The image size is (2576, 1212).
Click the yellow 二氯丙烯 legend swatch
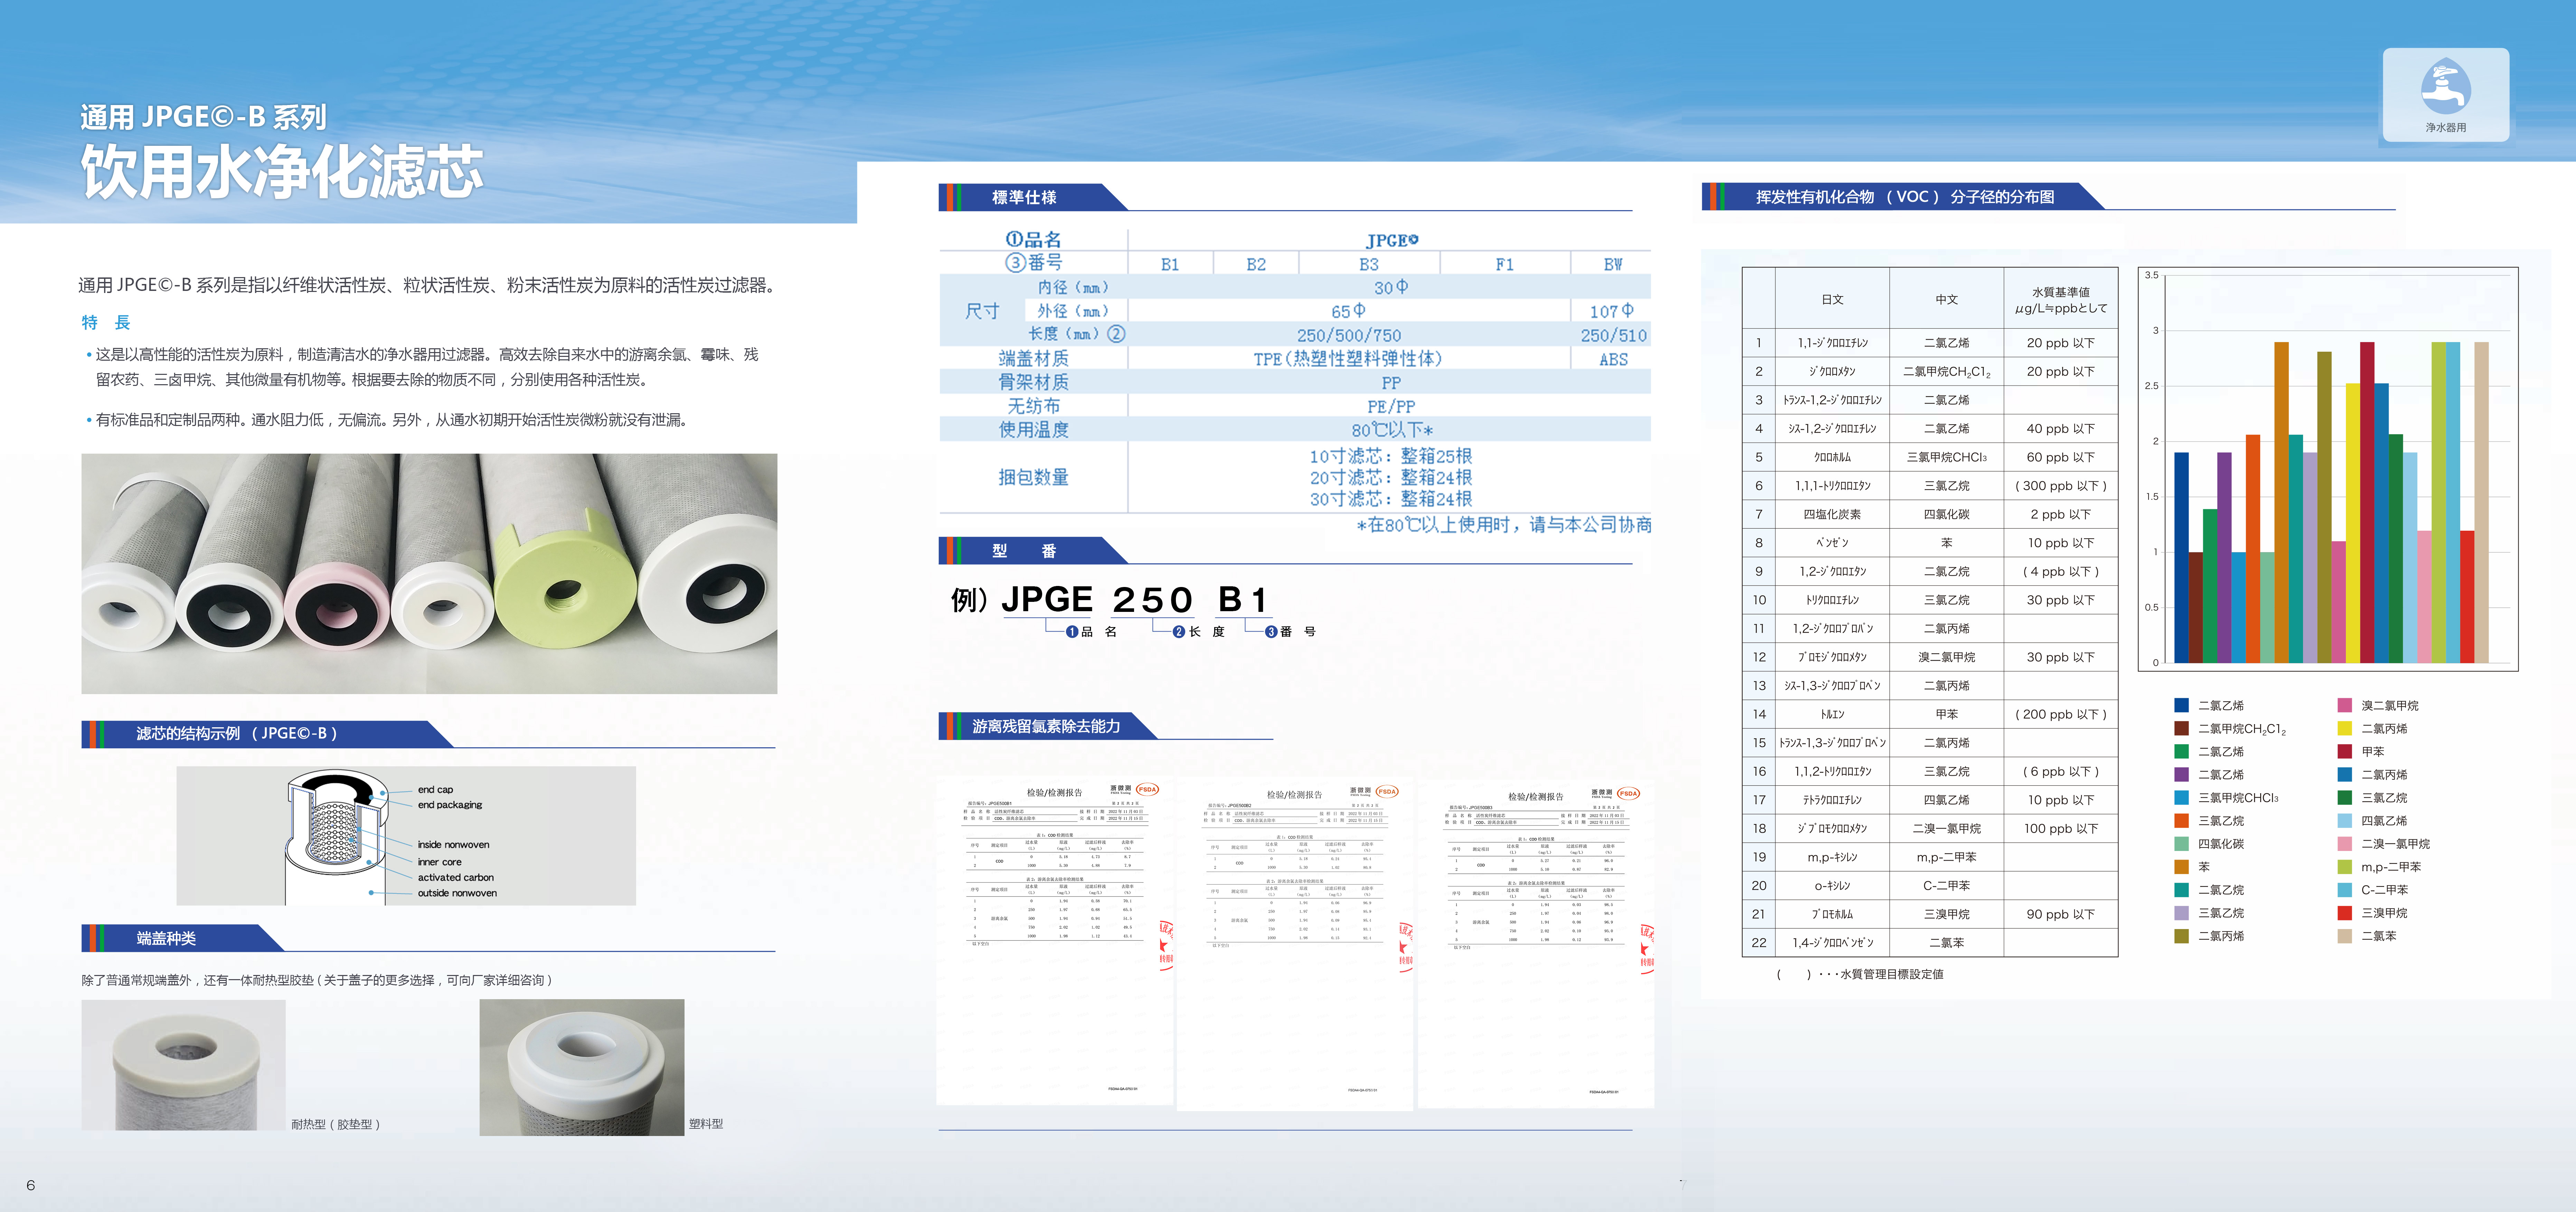click(x=2344, y=728)
